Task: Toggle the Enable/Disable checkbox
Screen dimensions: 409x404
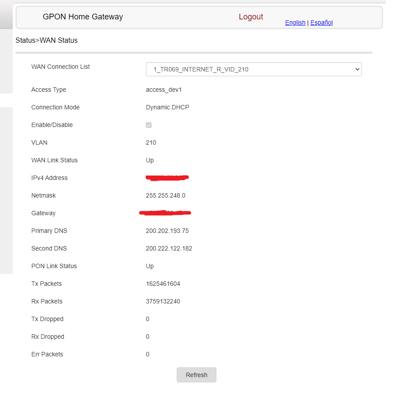Action: (149, 125)
